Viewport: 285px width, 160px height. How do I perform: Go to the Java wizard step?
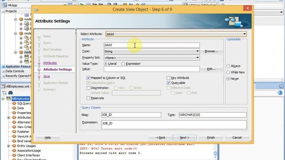46,76
